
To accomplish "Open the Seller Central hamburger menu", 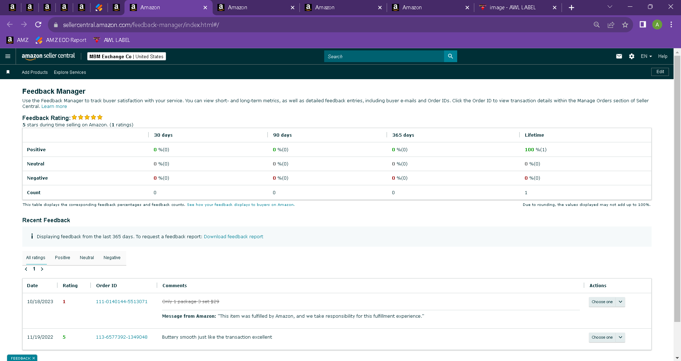I will pyautogui.click(x=8, y=56).
